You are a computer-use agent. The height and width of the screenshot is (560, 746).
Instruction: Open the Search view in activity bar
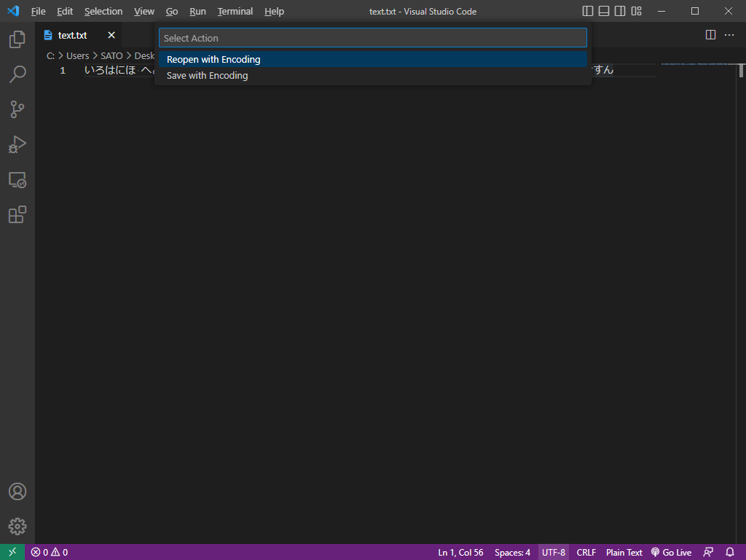point(17,74)
